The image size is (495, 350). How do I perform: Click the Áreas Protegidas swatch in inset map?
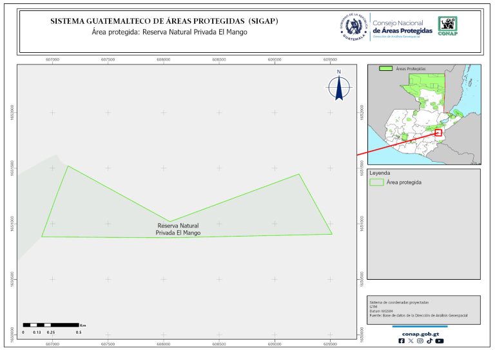[386, 68]
